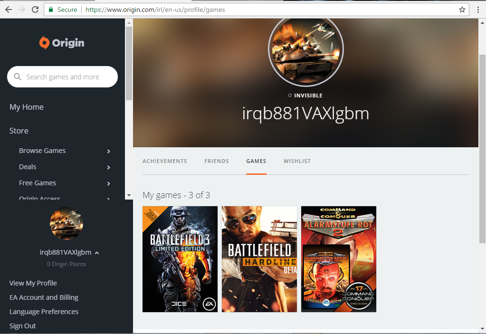Click the sidebar scrollbar thumb
Screen dimensions: 486x334
pyautogui.click(x=129, y=63)
